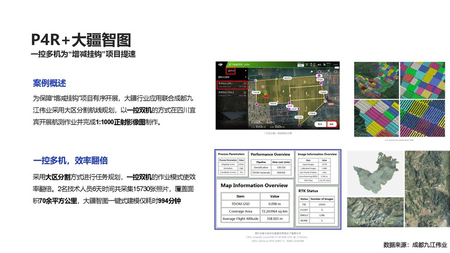
Task: Click the '数据来源：成都九江伟业' source note
Action: (x=415, y=245)
